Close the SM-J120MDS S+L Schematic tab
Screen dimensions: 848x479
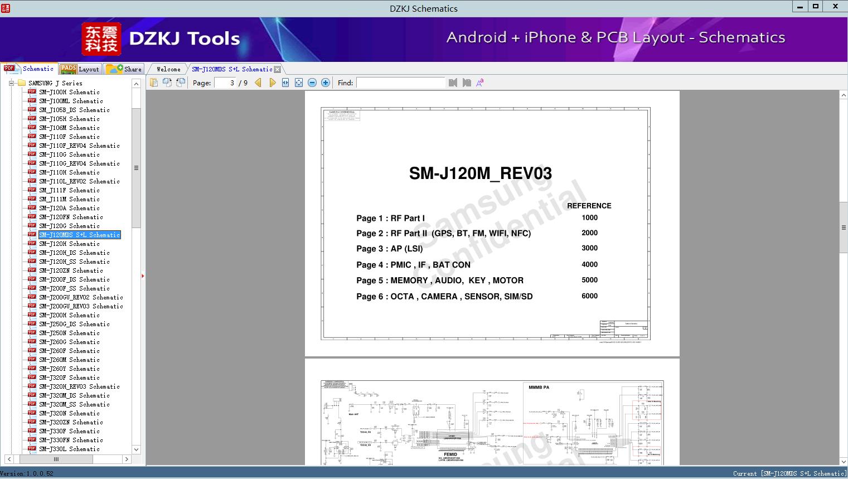[278, 69]
